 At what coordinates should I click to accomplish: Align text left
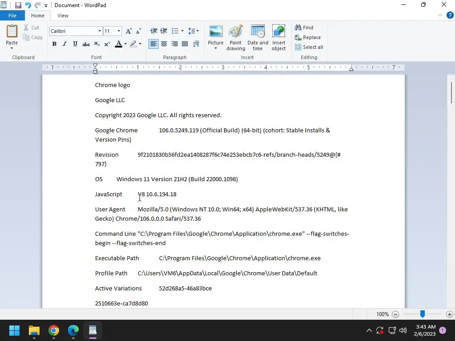pos(153,44)
